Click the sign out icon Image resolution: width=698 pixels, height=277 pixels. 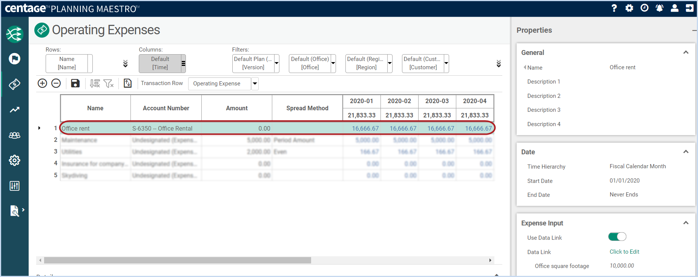(x=690, y=8)
